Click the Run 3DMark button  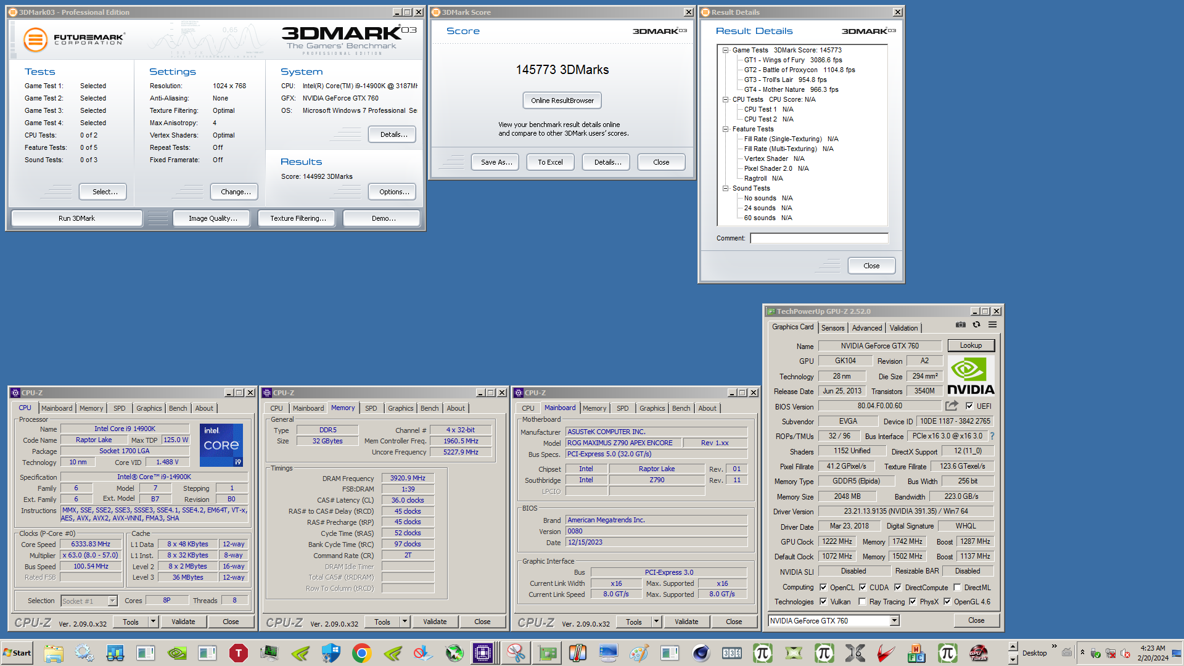[x=76, y=218]
